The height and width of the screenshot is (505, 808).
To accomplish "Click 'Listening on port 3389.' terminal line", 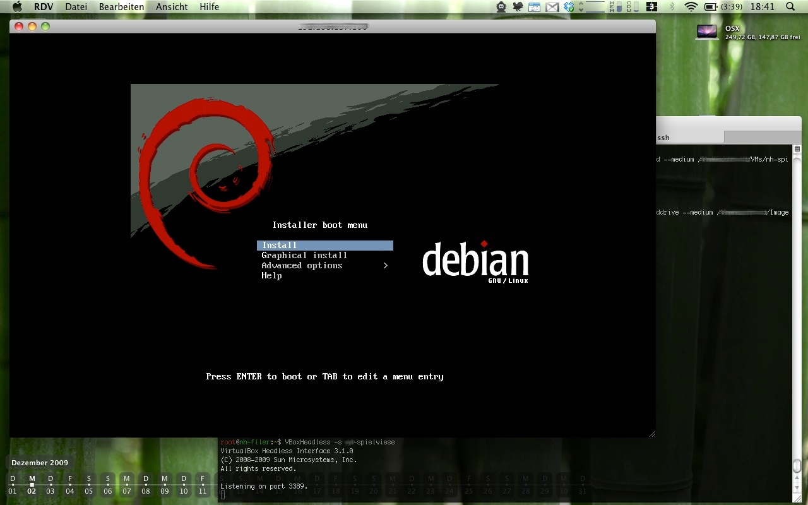I will (x=264, y=487).
